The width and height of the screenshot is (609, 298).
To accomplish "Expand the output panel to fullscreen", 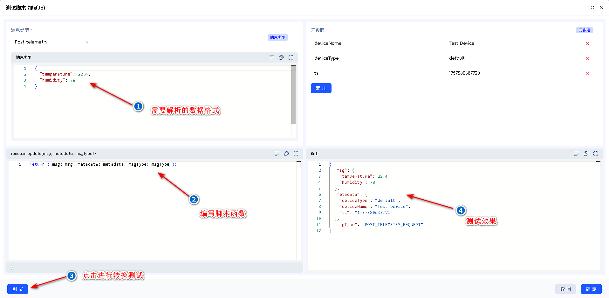I will pyautogui.click(x=595, y=154).
